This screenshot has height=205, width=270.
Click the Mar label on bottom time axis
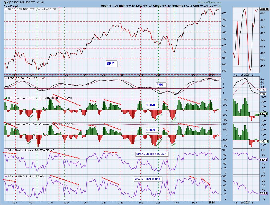point(31,203)
